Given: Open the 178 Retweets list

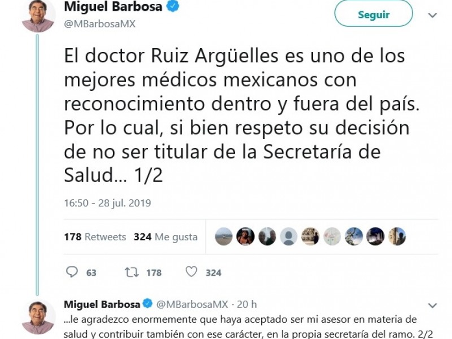Looking at the screenshot, I should pyautogui.click(x=95, y=237).
